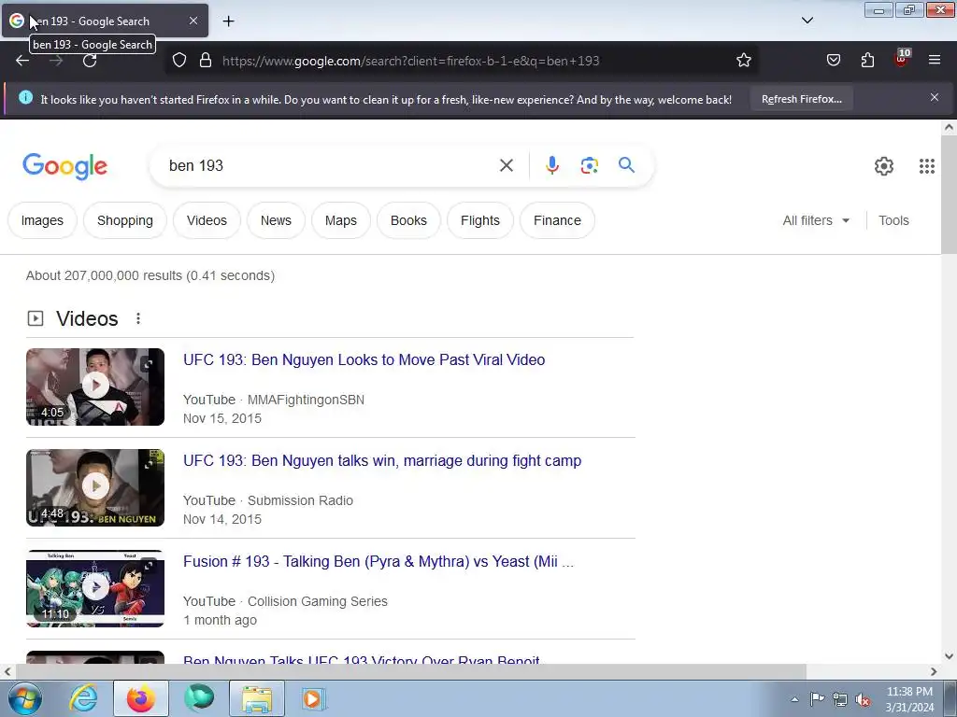Reload the page with the refresh icon
This screenshot has height=717, width=957.
point(90,61)
